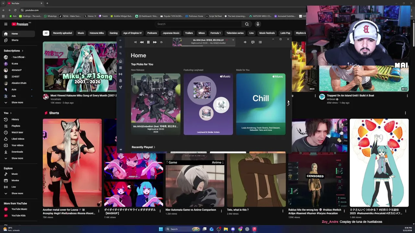This screenshot has height=233, width=415.
Task: Open YouTube Music link in sidebar
Action: 19,209
